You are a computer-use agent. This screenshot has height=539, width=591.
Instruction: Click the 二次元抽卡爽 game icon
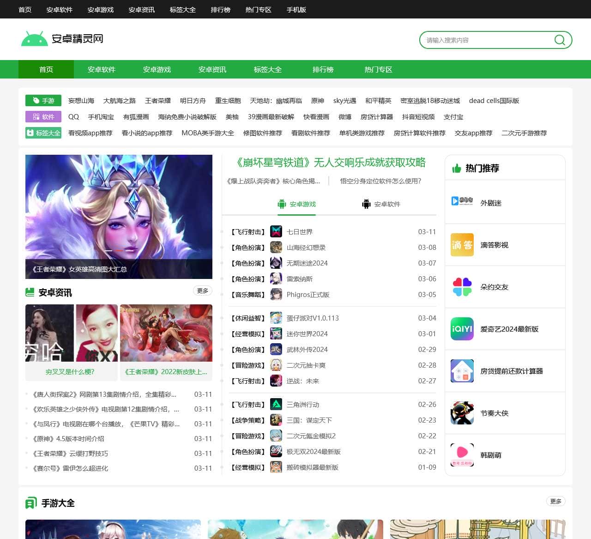click(276, 365)
